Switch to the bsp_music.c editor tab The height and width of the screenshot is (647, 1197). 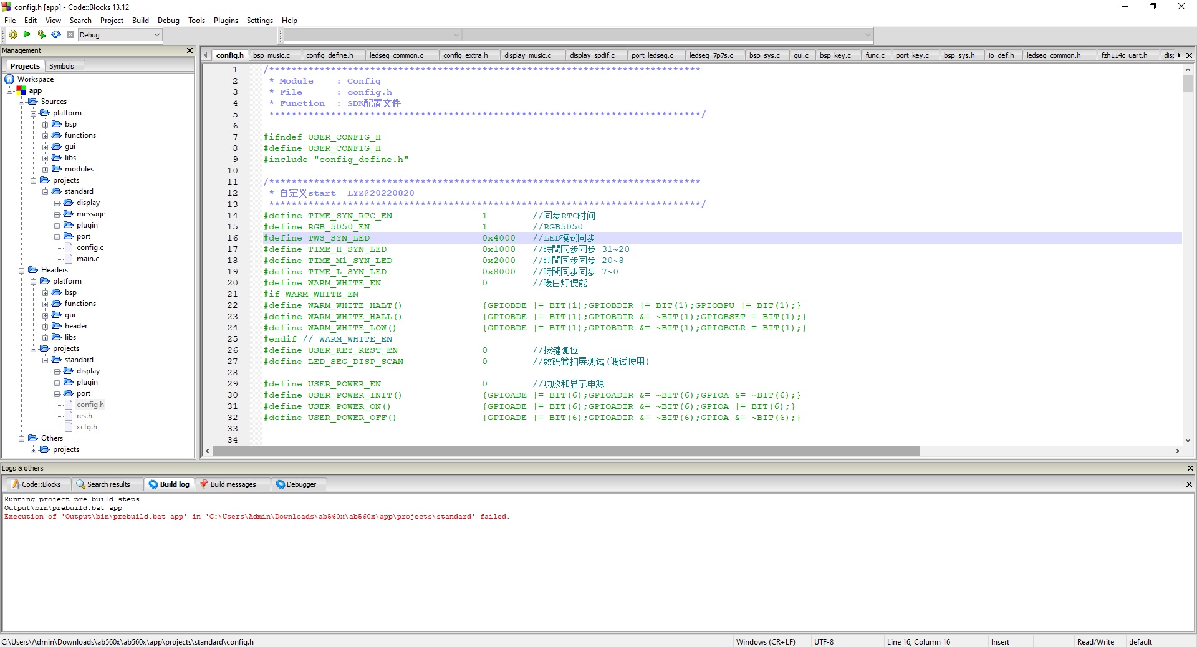point(271,55)
